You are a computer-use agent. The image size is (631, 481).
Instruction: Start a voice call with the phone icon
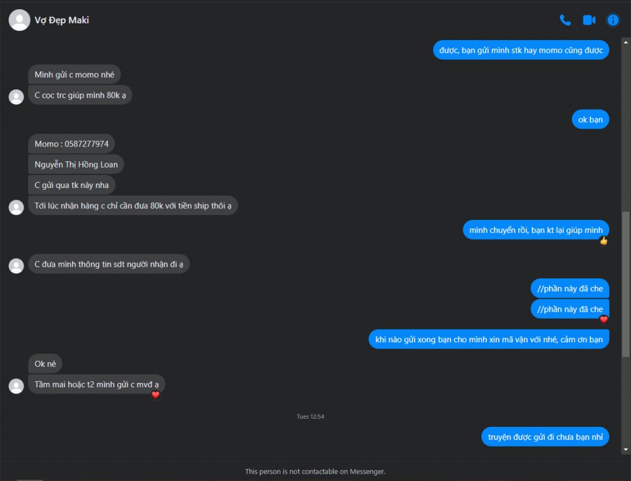pos(565,20)
